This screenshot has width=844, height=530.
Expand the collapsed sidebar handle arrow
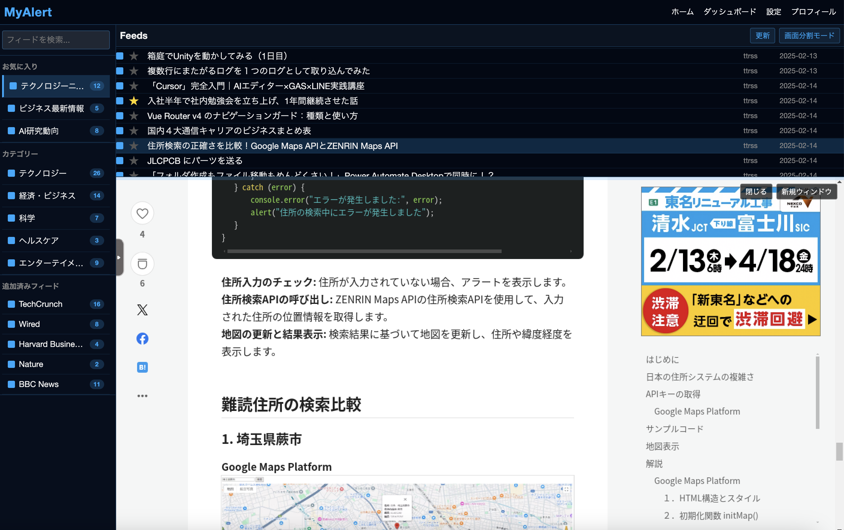tap(119, 258)
